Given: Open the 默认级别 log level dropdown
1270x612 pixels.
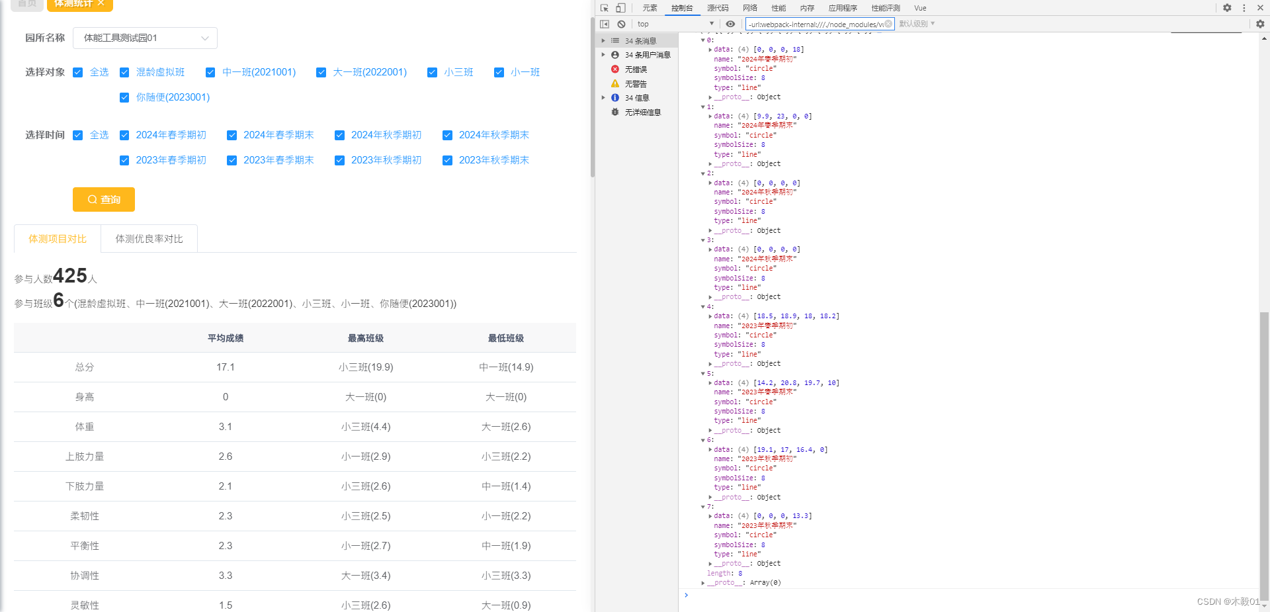Looking at the screenshot, I should 916,23.
